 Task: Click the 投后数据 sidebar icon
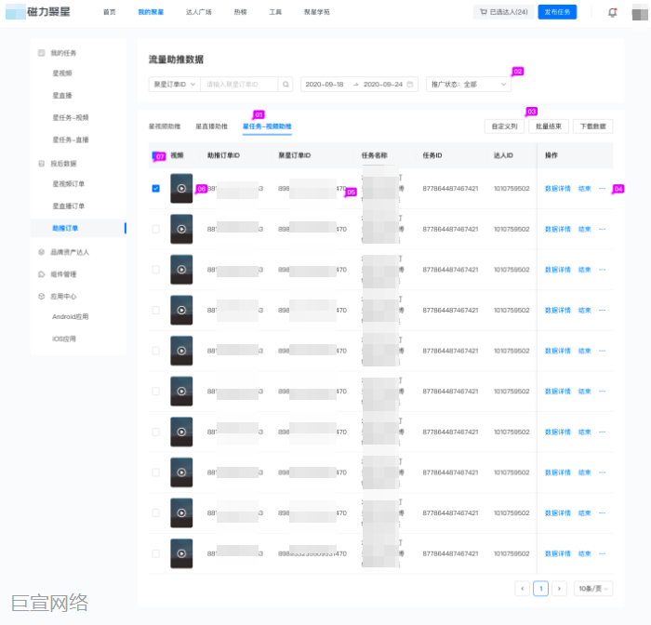41,163
